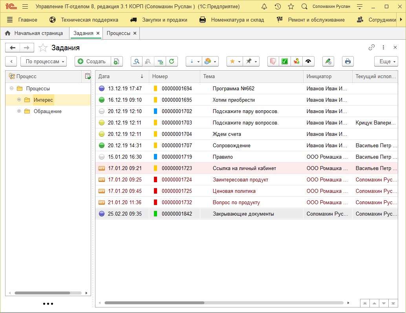Get link to this form icon
406x313 pixels.
pyautogui.click(x=371, y=48)
